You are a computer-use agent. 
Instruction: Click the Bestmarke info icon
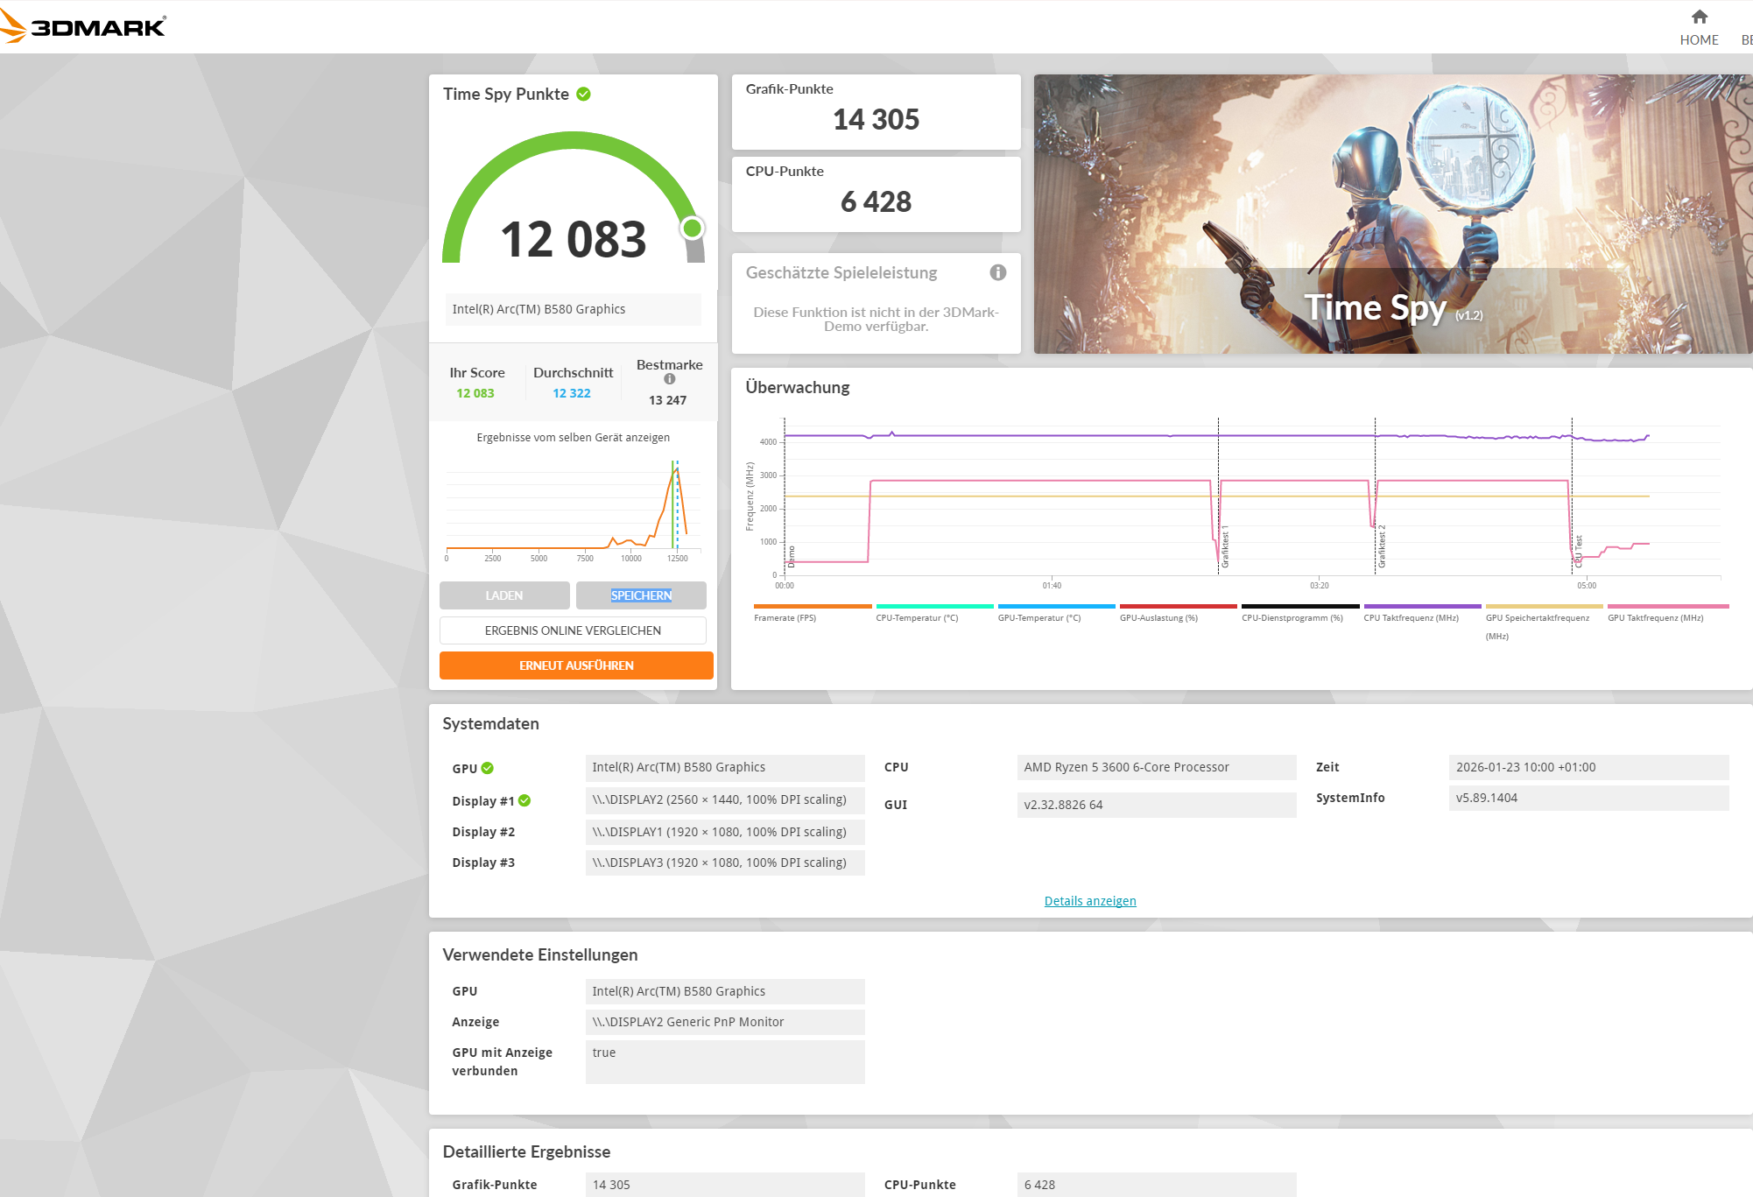pos(670,379)
